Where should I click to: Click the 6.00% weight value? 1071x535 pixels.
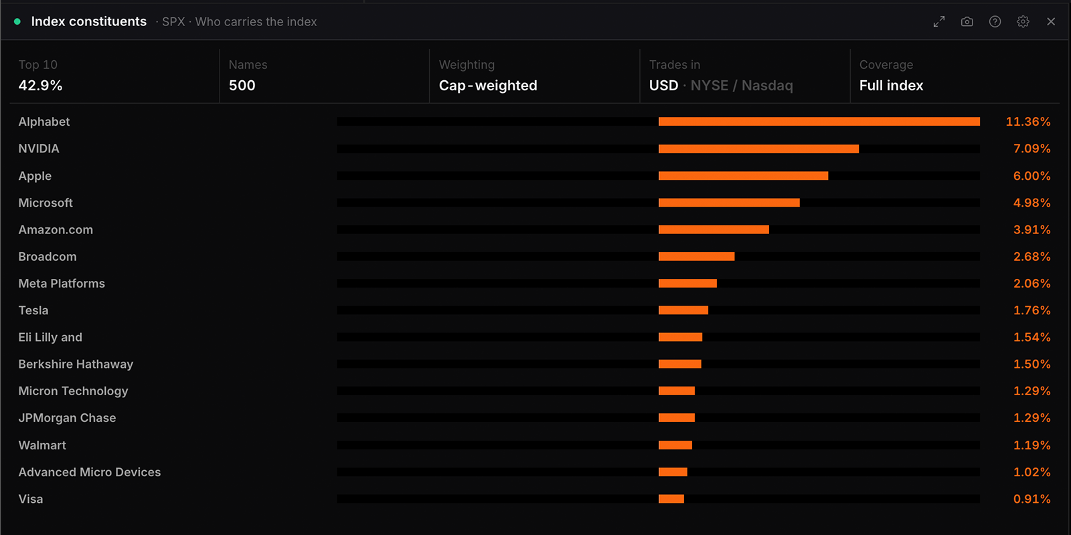point(1032,176)
